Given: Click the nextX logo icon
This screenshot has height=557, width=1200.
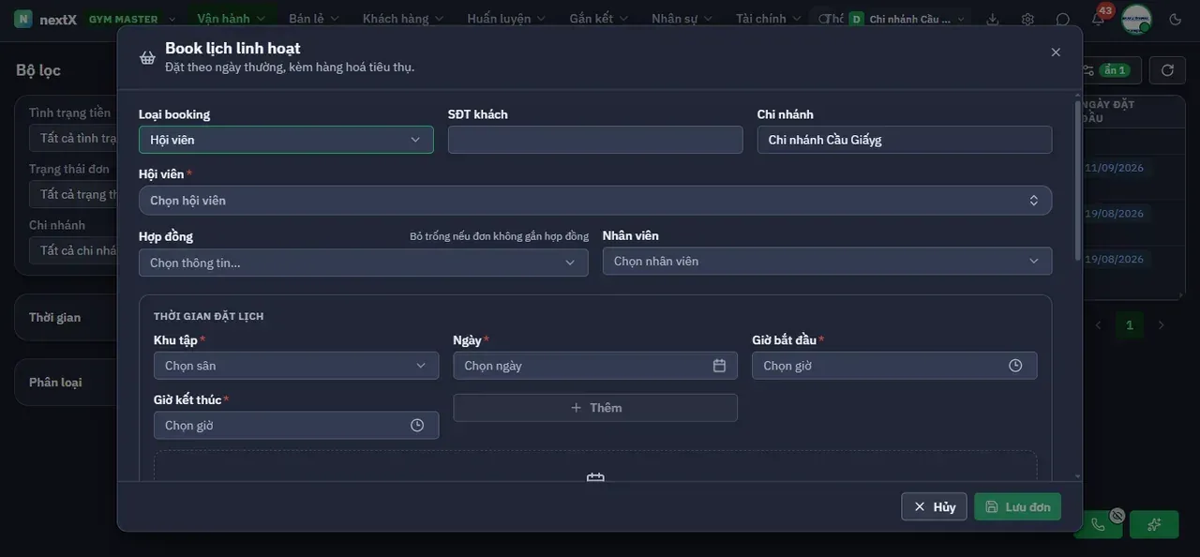Looking at the screenshot, I should 23,19.
